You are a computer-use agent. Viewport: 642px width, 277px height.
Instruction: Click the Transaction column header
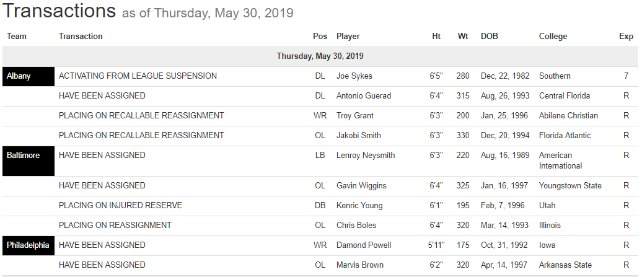[x=81, y=37]
